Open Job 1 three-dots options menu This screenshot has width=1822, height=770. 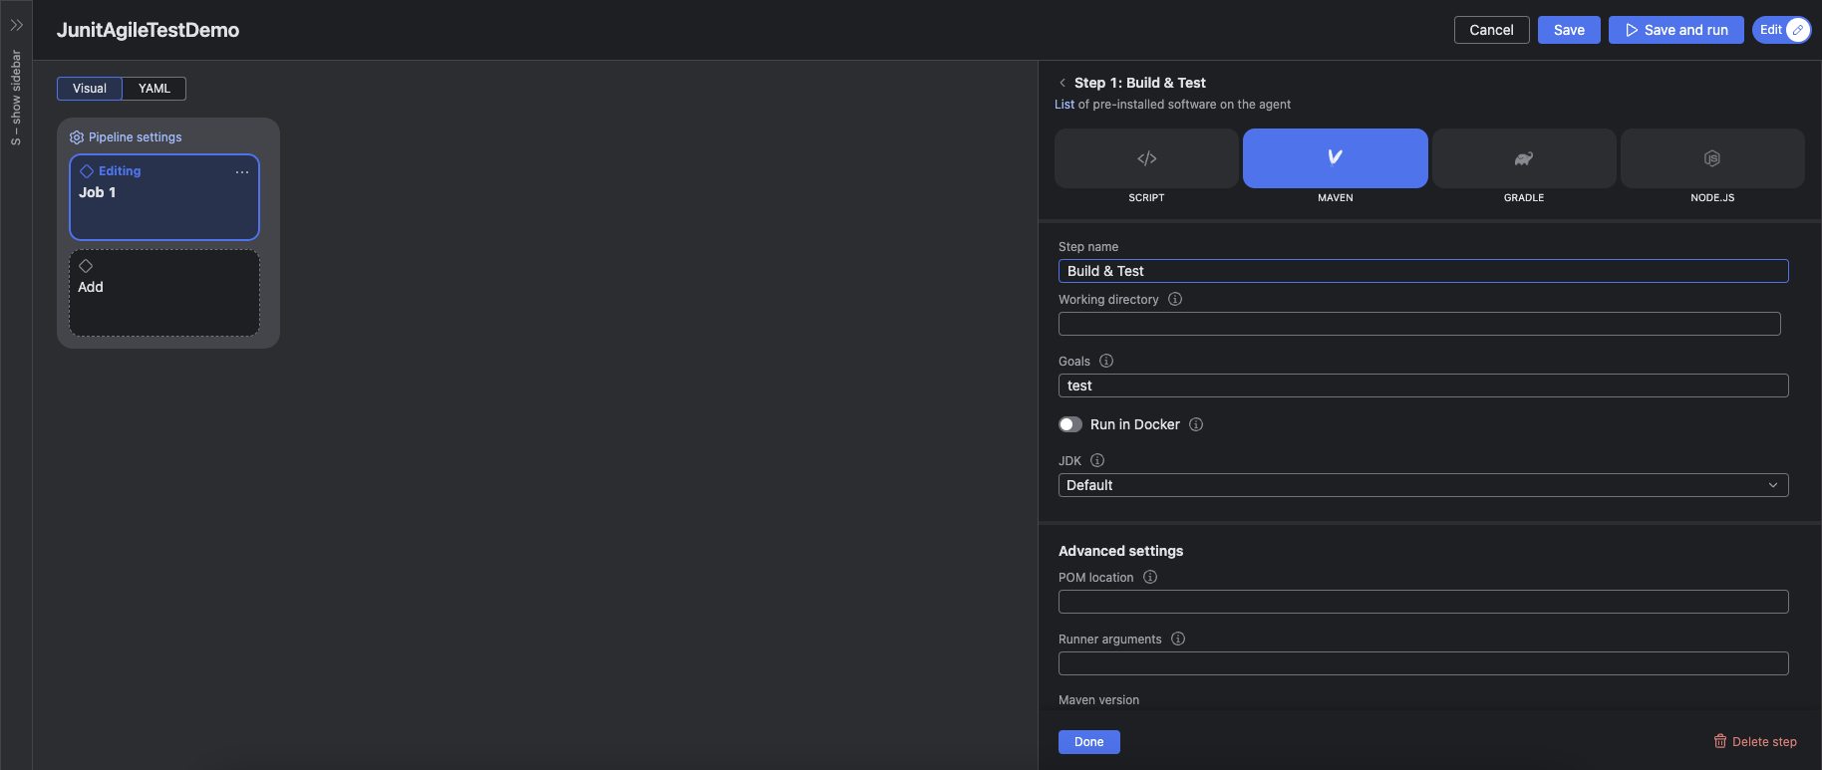pyautogui.click(x=242, y=172)
